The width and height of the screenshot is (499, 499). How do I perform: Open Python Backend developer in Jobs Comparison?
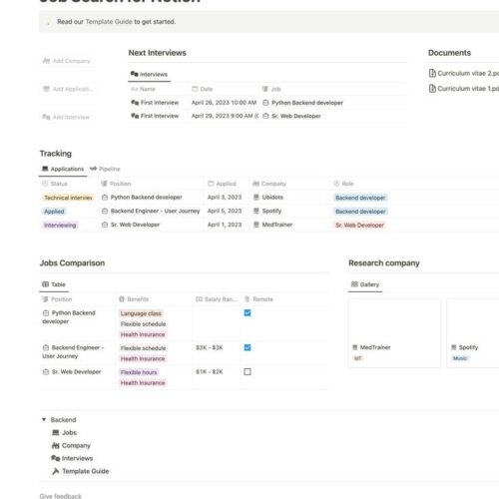[69, 317]
